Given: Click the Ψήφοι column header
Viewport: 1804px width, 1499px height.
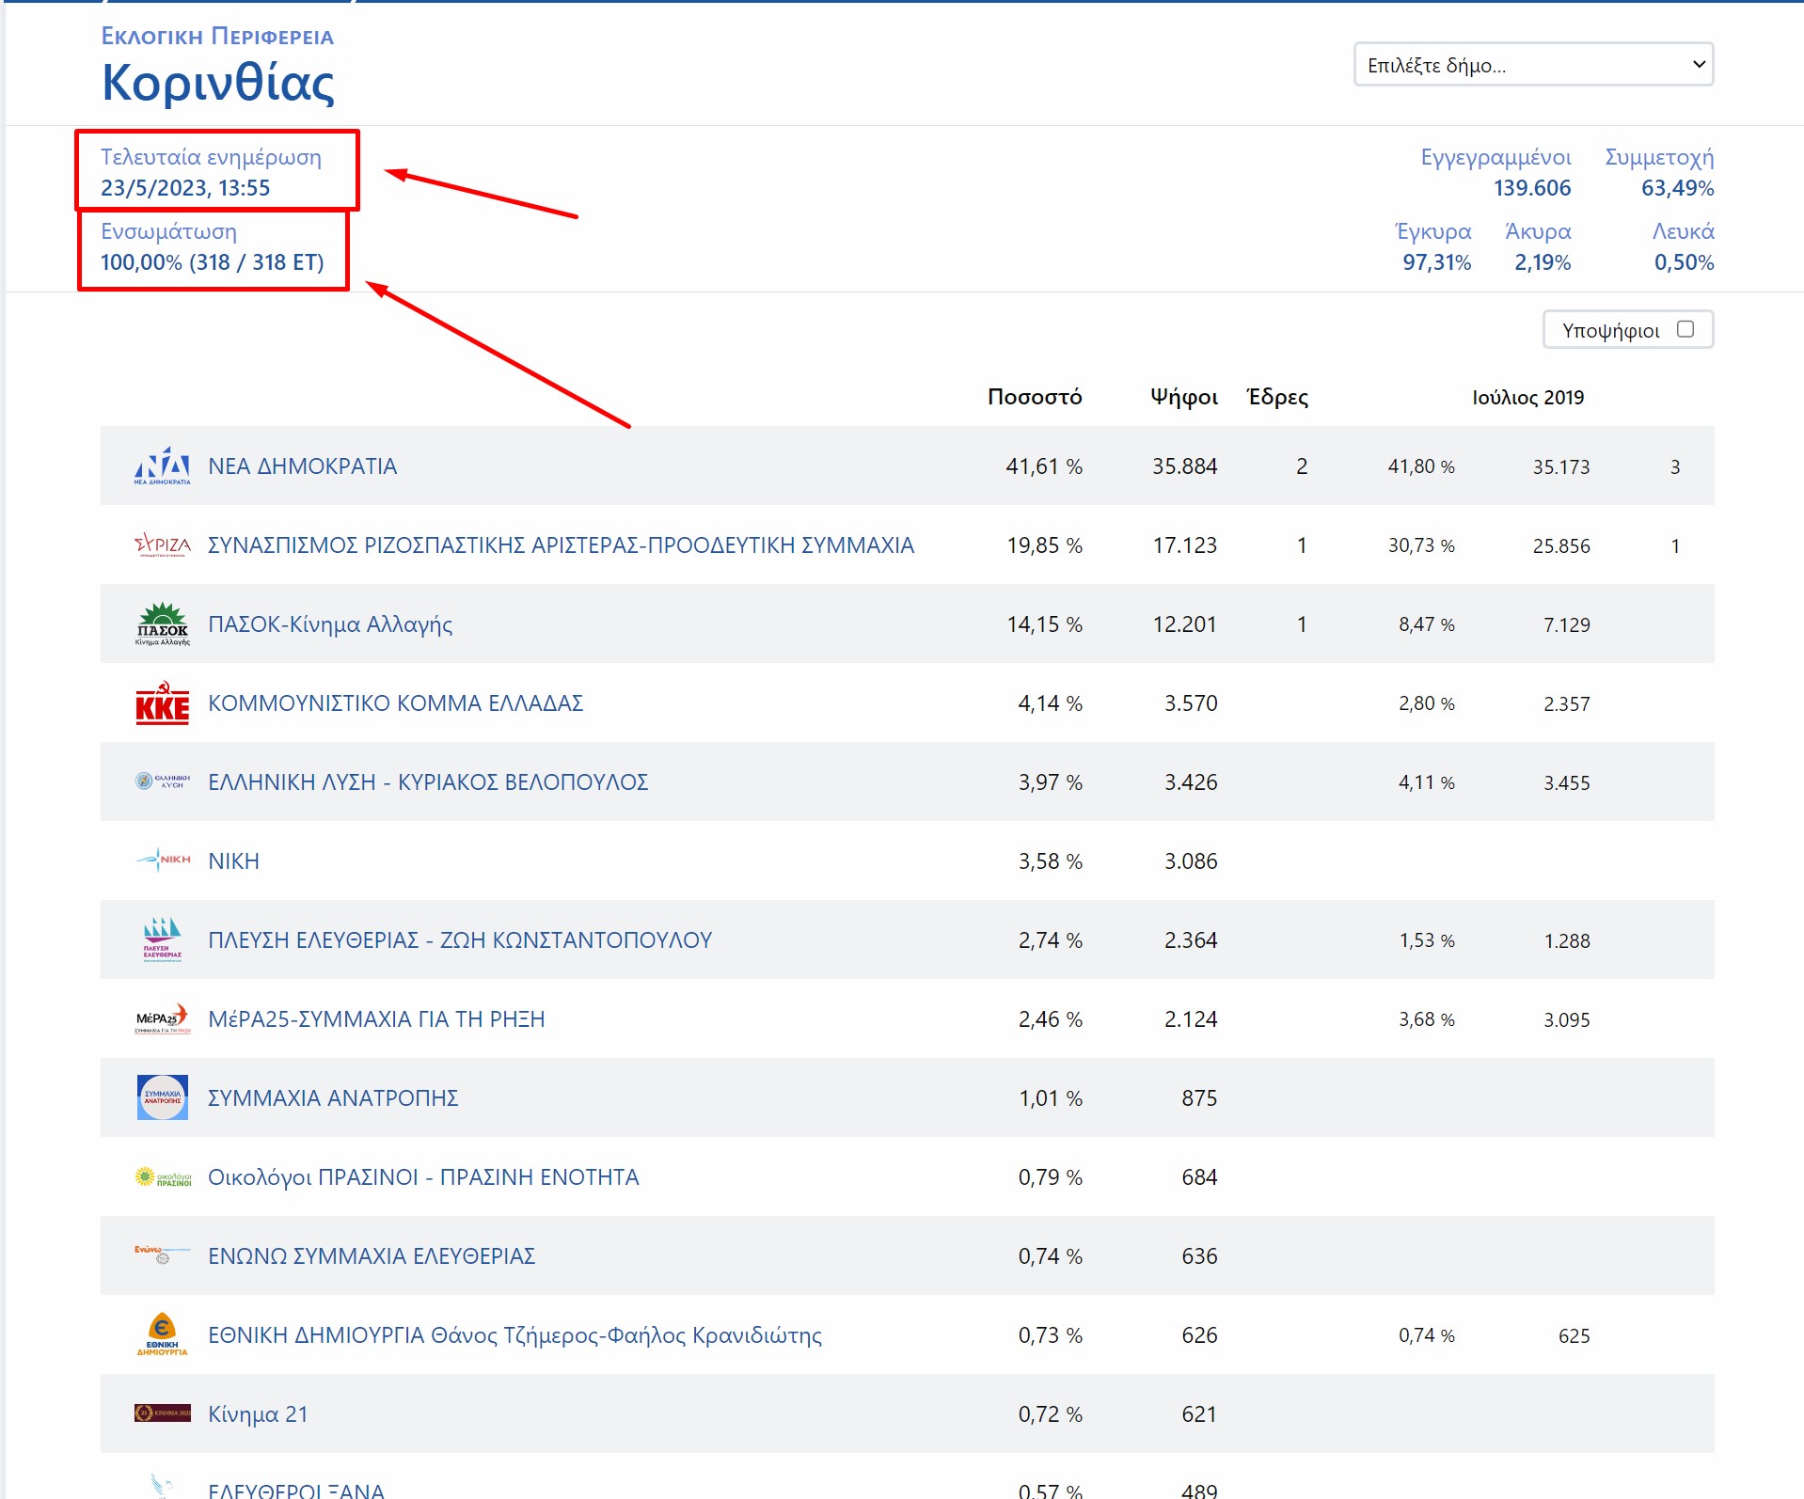Looking at the screenshot, I should [1183, 397].
